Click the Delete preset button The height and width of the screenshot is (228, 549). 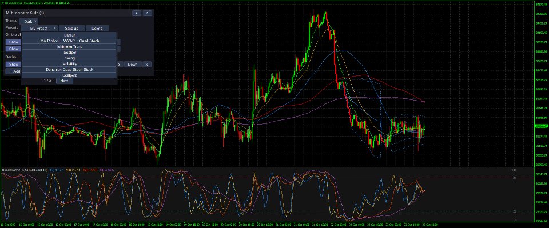click(x=97, y=29)
